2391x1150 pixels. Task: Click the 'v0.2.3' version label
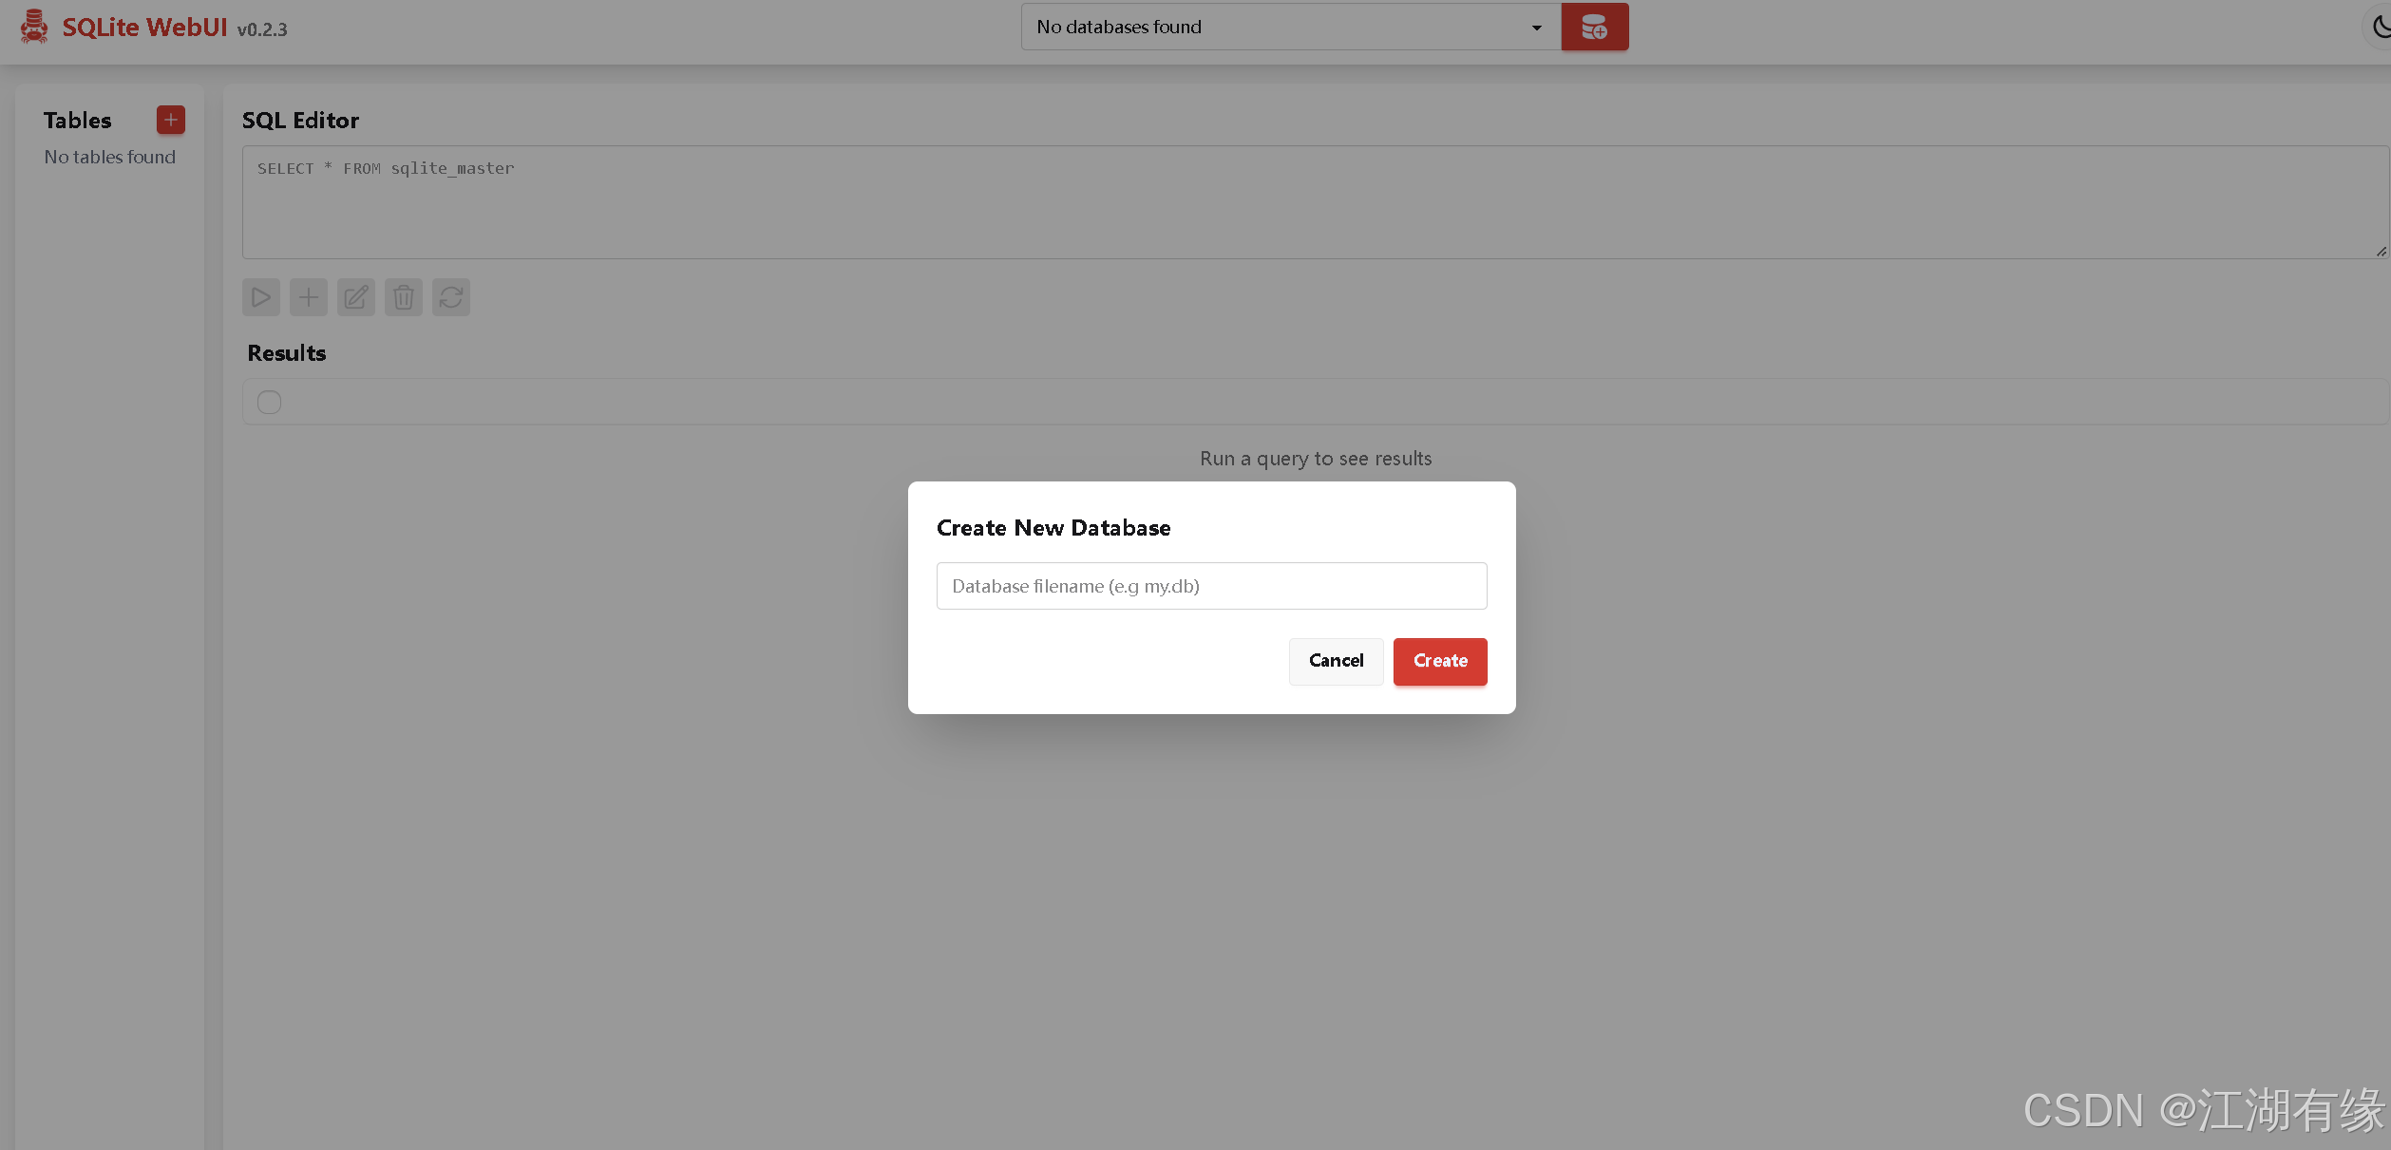point(262,29)
